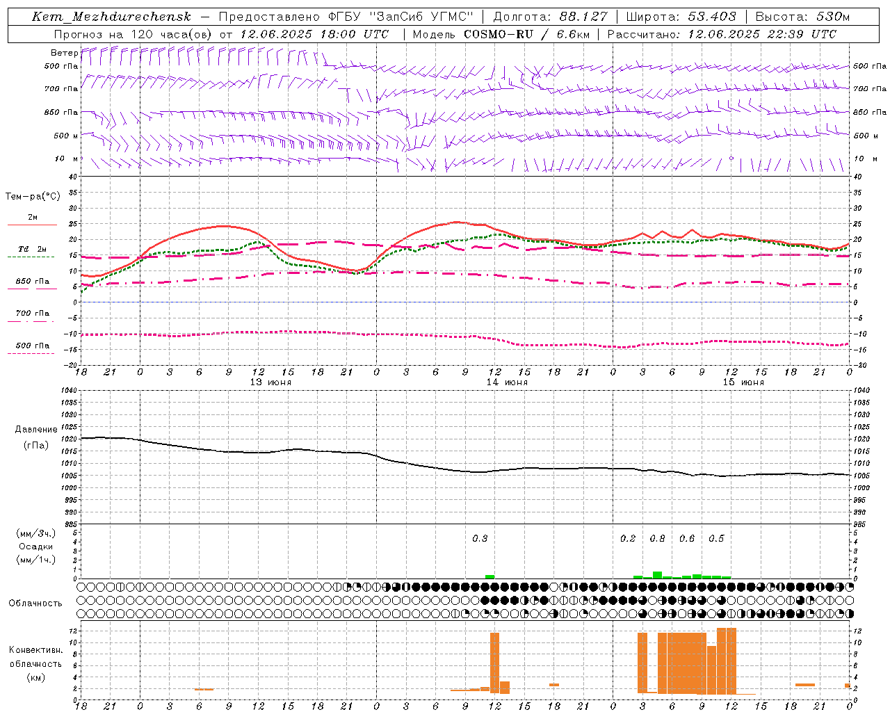The width and height of the screenshot is (890, 712).
Task: Click the "0.5" precipitation amount value
Action: [x=716, y=538]
